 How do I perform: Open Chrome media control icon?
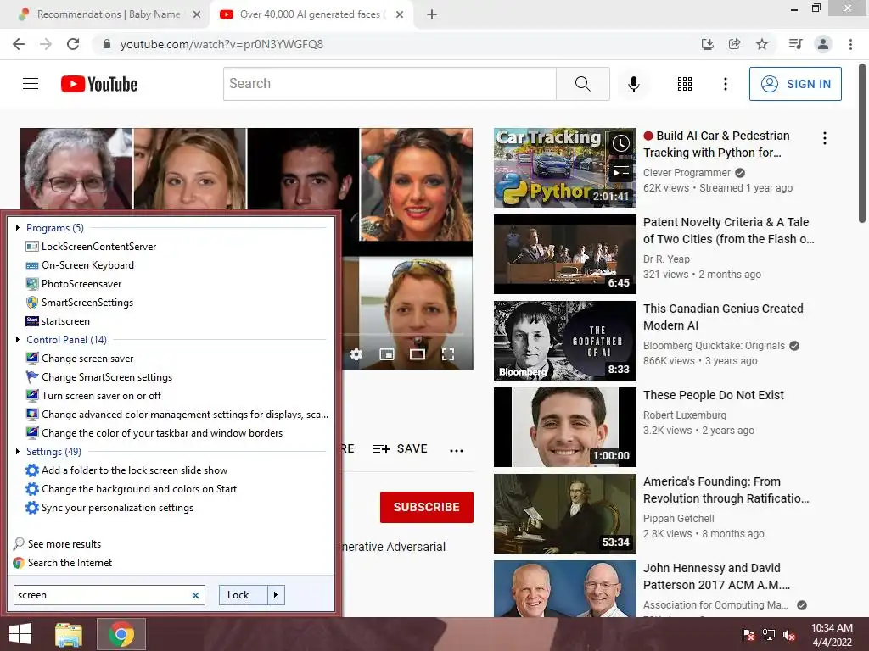794,44
